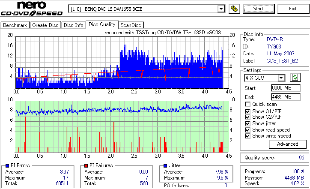Toggle Show C1/PIE checkbox
The width and height of the screenshot is (310, 189).
(x=247, y=111)
